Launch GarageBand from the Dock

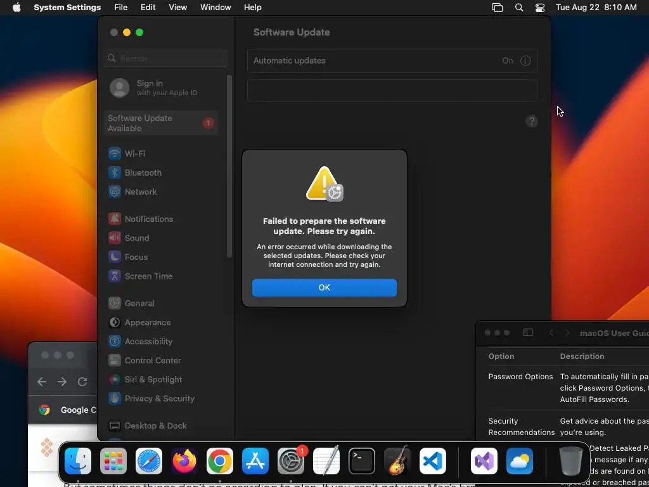[397, 461]
